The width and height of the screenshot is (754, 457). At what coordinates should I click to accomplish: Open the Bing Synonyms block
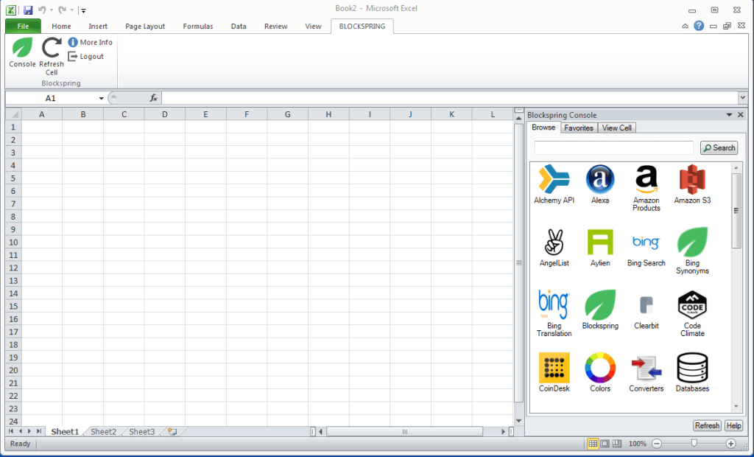(692, 251)
